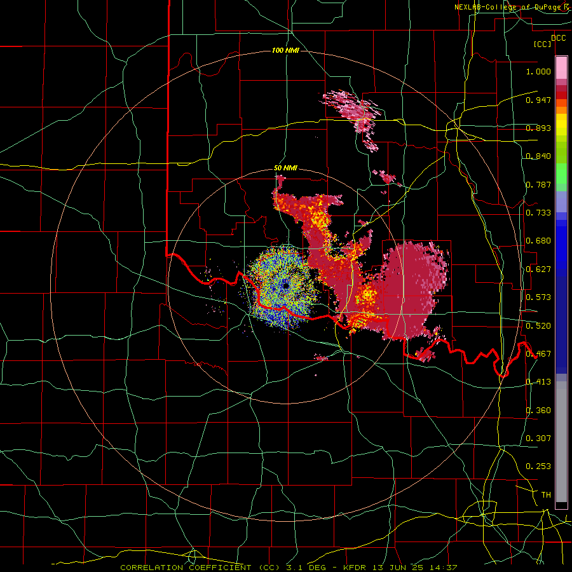
Task: Click the 0.360 legend value
Action: [538, 411]
